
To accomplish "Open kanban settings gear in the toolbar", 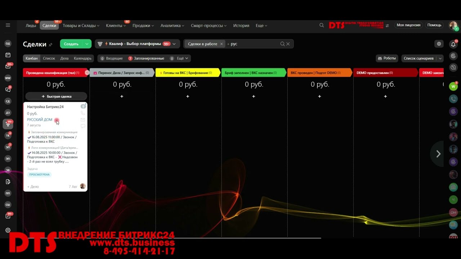I will tap(439, 44).
